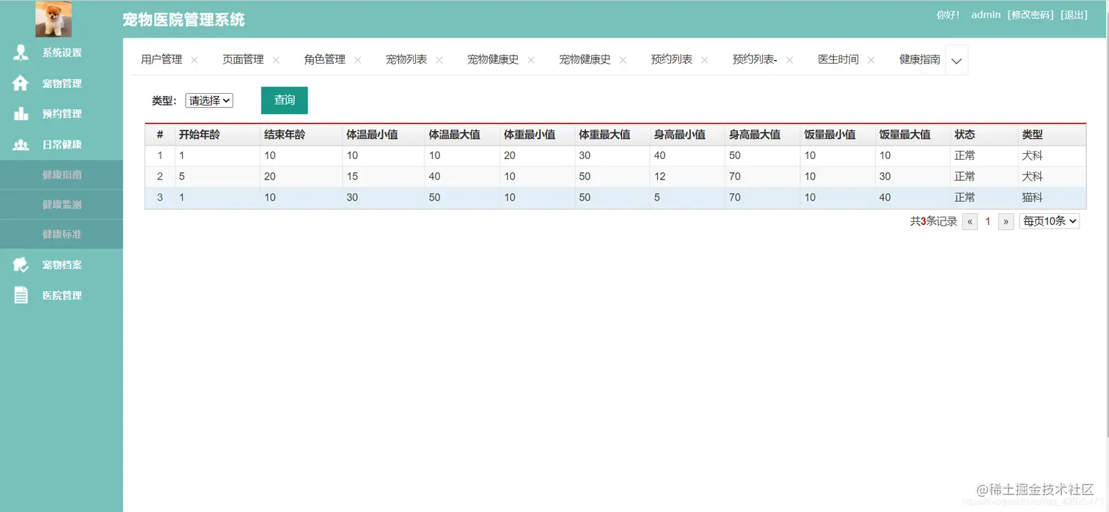Switch to the 角色管理 tab
This screenshot has width=1109, height=512.
tap(324, 59)
